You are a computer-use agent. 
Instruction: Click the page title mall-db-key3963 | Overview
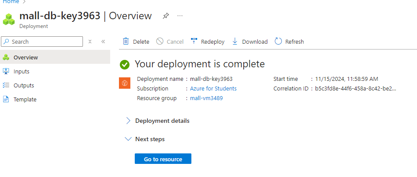click(x=86, y=16)
